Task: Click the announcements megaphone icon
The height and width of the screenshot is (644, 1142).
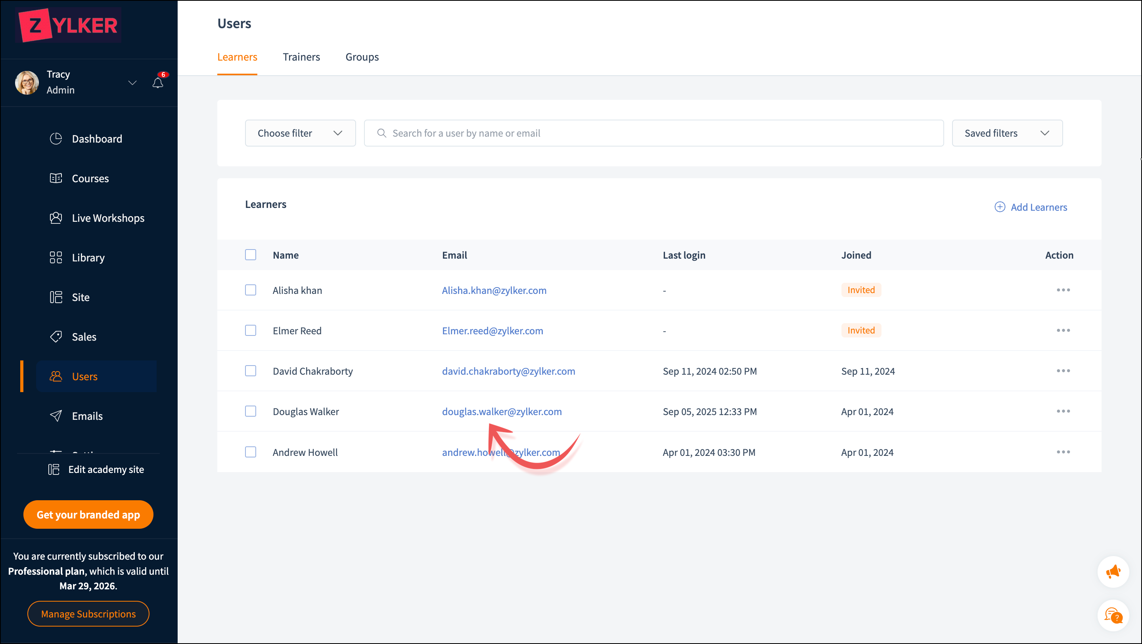Action: 1113,572
